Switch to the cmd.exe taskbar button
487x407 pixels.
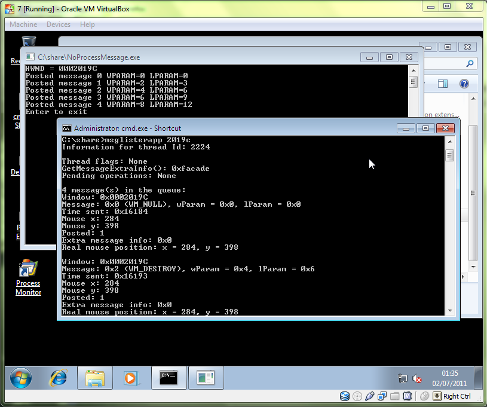(x=168, y=377)
